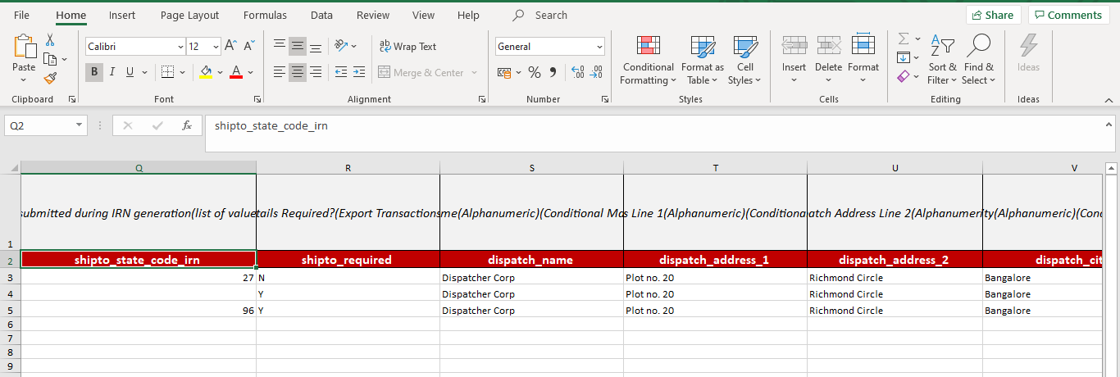Image resolution: width=1120 pixels, height=377 pixels.
Task: Click Insert cells icon
Action: click(x=794, y=46)
